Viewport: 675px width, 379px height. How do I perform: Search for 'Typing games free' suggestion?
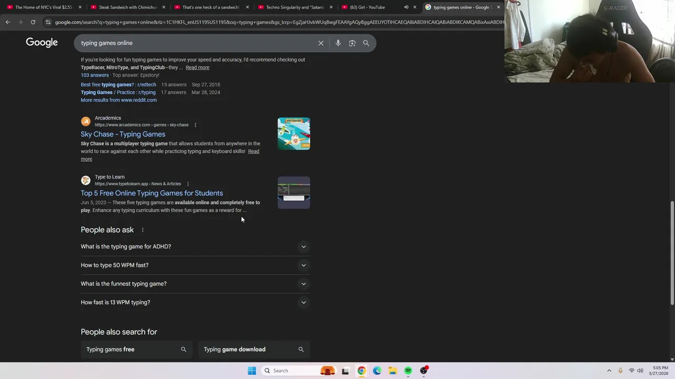[137, 350]
